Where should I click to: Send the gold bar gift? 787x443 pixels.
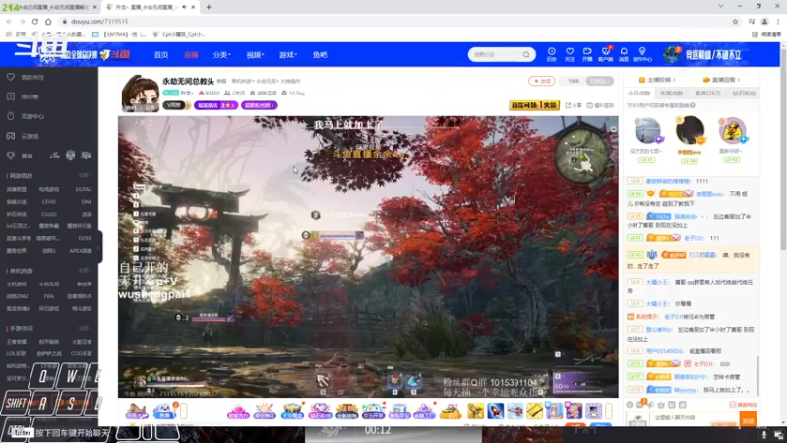tap(534, 411)
